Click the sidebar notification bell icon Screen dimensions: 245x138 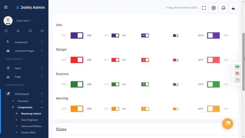click(x=18, y=31)
